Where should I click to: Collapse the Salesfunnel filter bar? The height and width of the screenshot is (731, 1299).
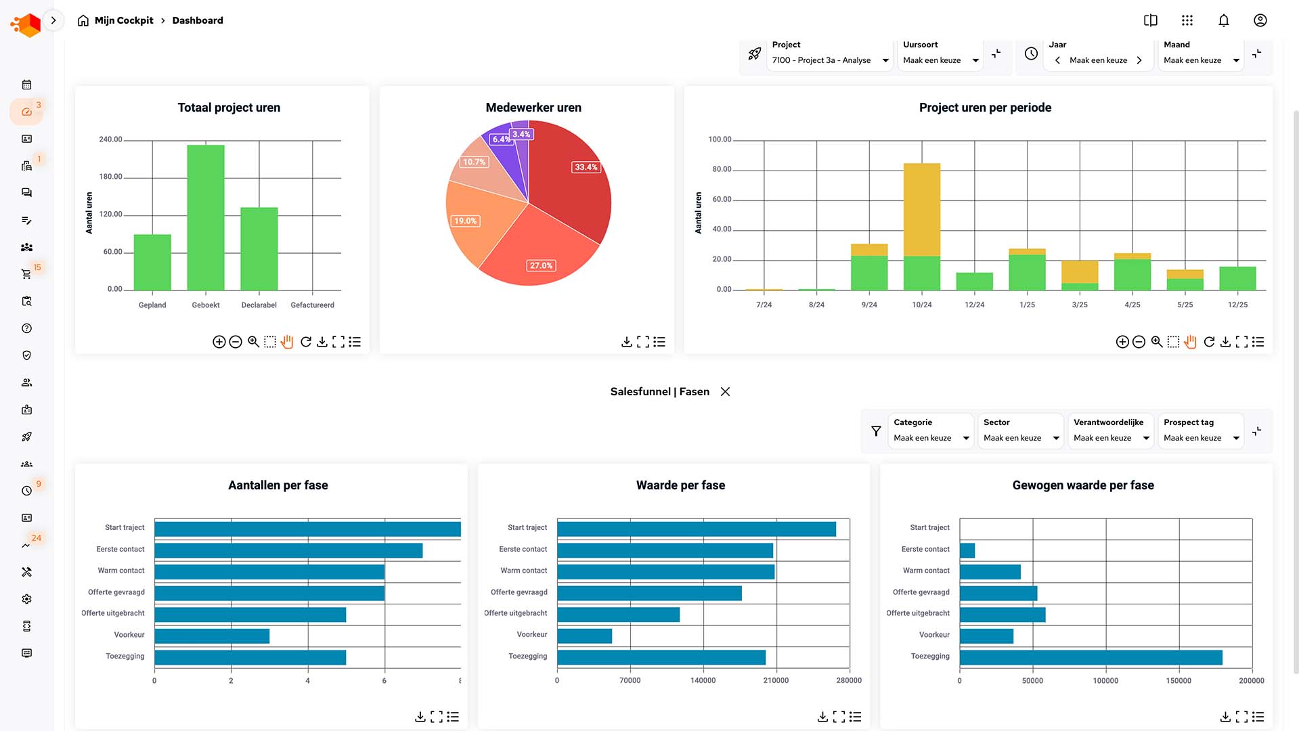click(x=1256, y=431)
